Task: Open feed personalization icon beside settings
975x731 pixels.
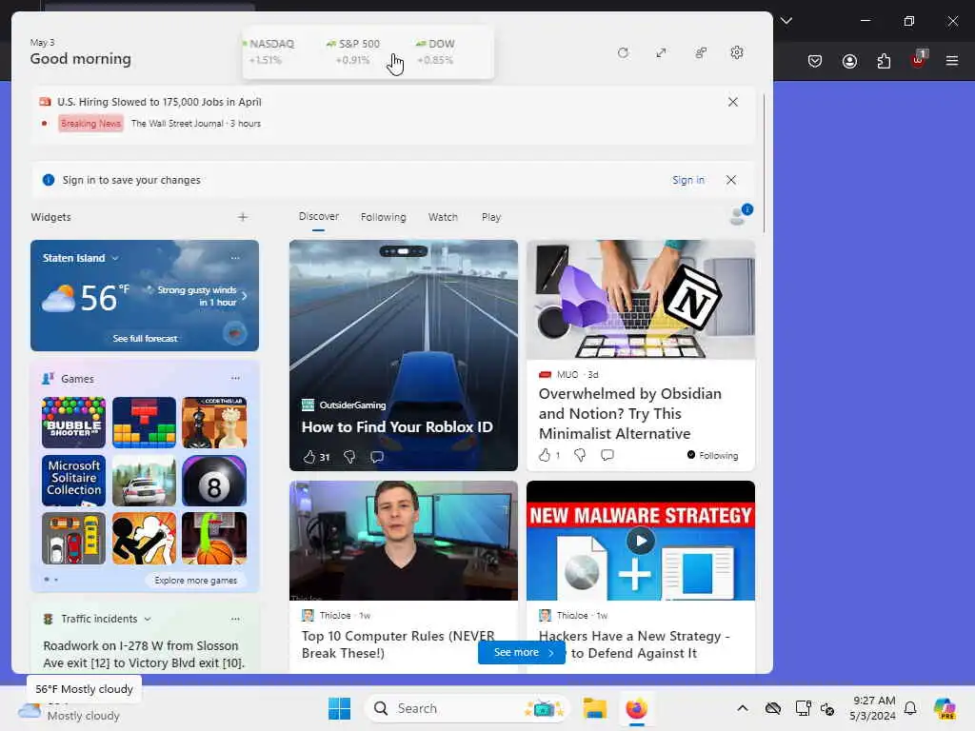Action: (700, 53)
